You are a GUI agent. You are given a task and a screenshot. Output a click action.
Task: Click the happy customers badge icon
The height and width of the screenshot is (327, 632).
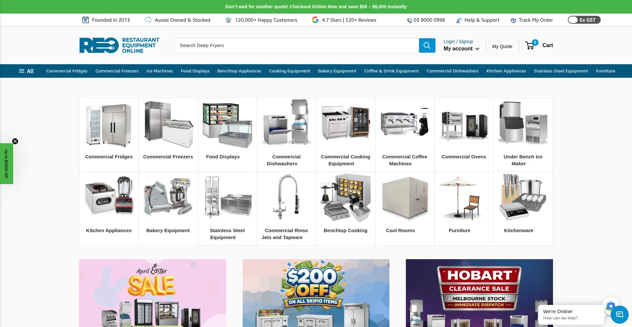point(228,20)
